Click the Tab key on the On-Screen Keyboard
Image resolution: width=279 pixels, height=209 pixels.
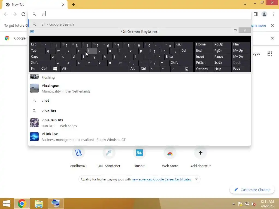[37, 51]
